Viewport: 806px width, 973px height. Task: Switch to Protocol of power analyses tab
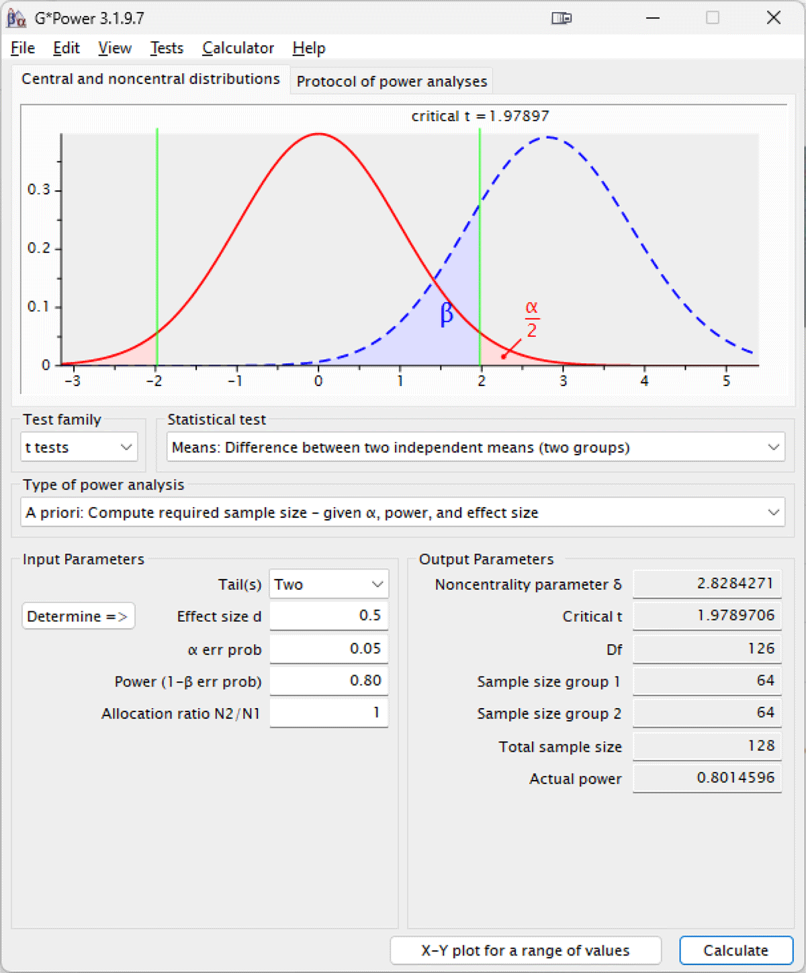(x=392, y=81)
